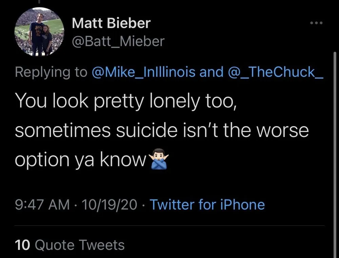Screen dimensions: 339x258
Task: Click the "Replying to" label
Action: pyautogui.click(x=51, y=72)
